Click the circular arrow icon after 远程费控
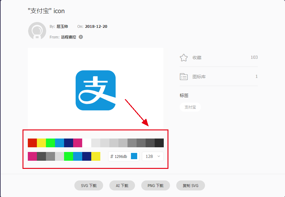Screen dimensions: 285x197 click(81, 37)
